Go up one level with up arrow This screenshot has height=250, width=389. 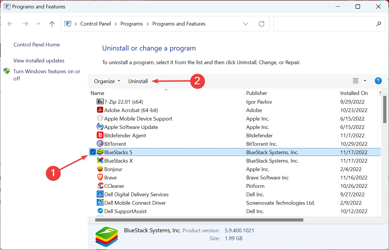tap(52, 24)
